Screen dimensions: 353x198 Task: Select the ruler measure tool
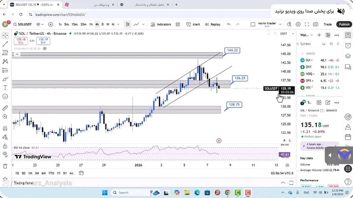[5, 108]
